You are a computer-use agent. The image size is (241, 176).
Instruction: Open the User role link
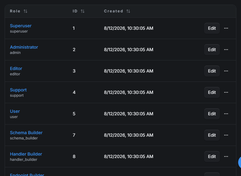pyautogui.click(x=15, y=111)
